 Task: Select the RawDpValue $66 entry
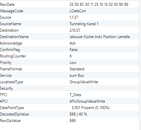pyautogui.click(x=72, y=121)
